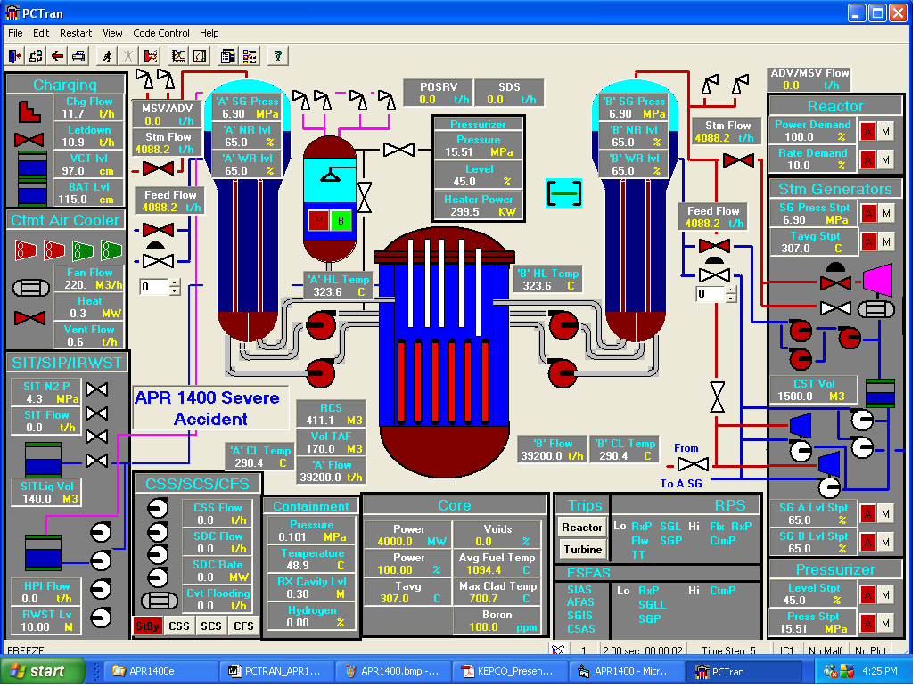Click the 'B' steam line red valve

pos(738,159)
